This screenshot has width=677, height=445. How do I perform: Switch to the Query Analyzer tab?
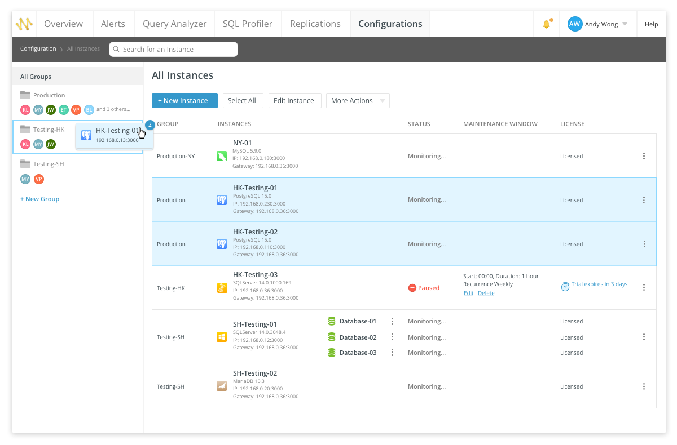click(x=174, y=24)
